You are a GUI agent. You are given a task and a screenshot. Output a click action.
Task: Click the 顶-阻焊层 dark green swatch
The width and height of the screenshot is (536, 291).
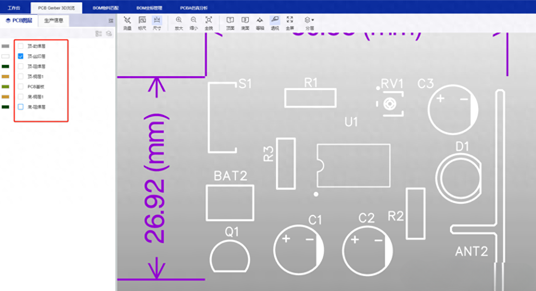(x=5, y=66)
